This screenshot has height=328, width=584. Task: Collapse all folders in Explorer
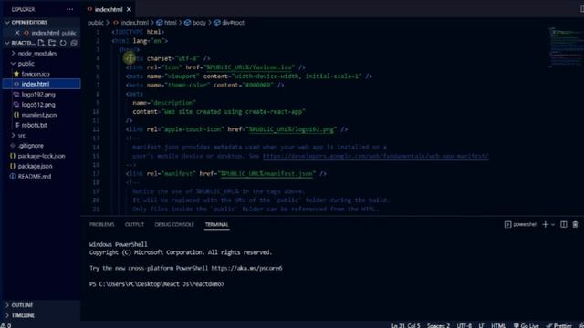pyautogui.click(x=74, y=43)
